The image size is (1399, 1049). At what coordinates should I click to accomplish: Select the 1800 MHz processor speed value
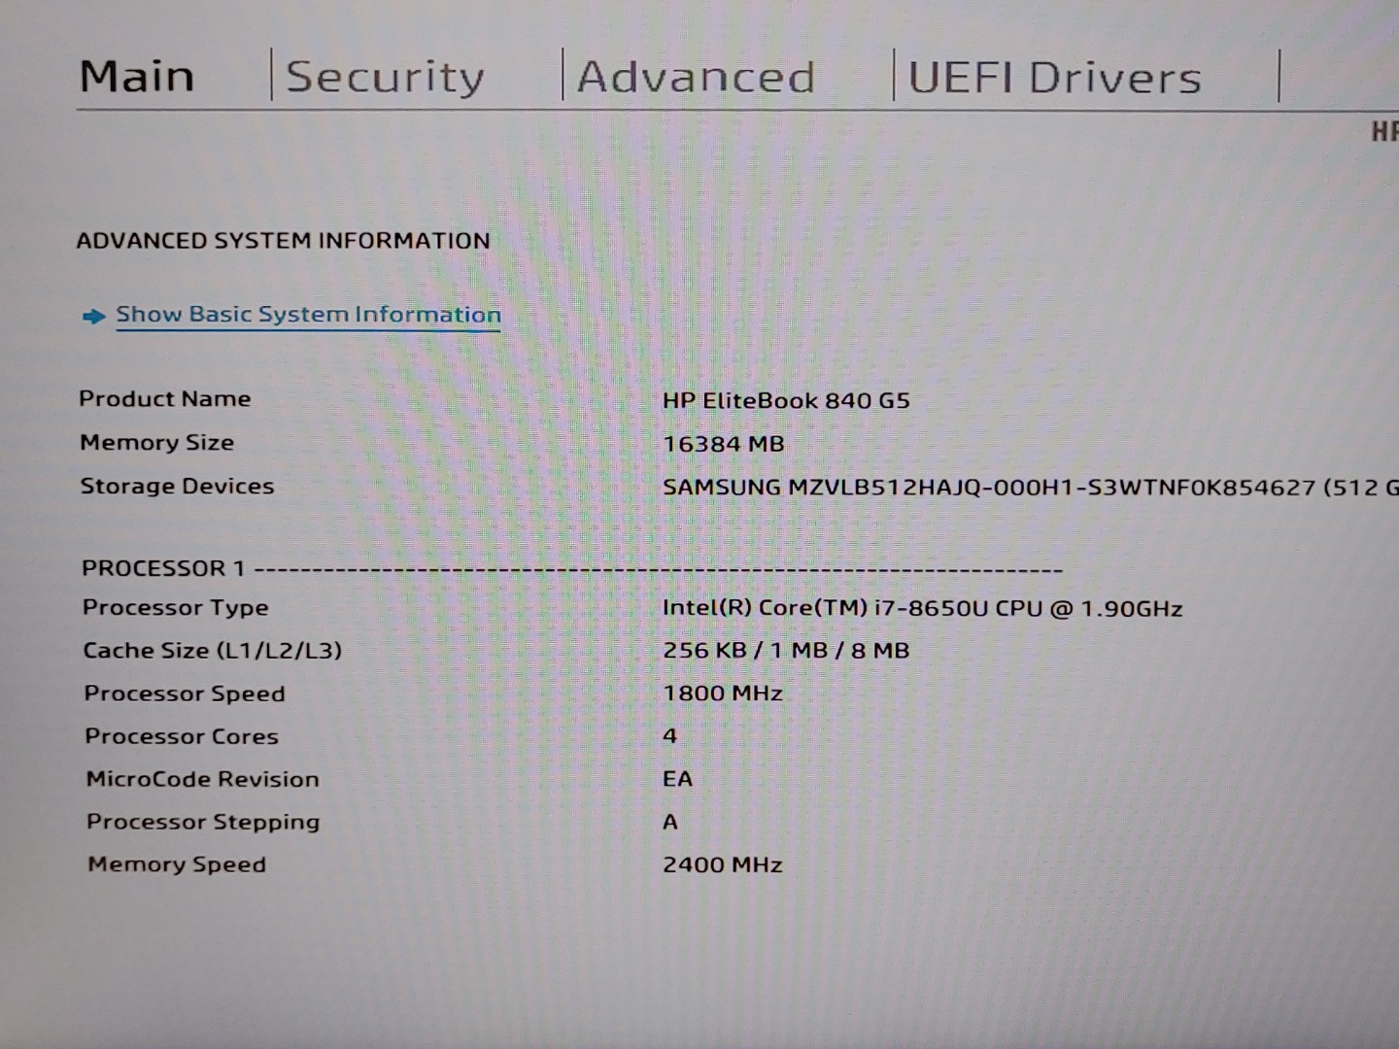tap(723, 694)
